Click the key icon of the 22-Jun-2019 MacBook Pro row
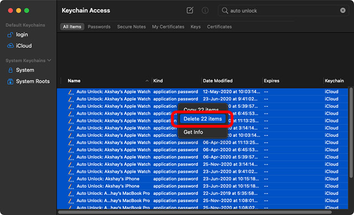The height and width of the screenshot is (215, 354). [71, 193]
